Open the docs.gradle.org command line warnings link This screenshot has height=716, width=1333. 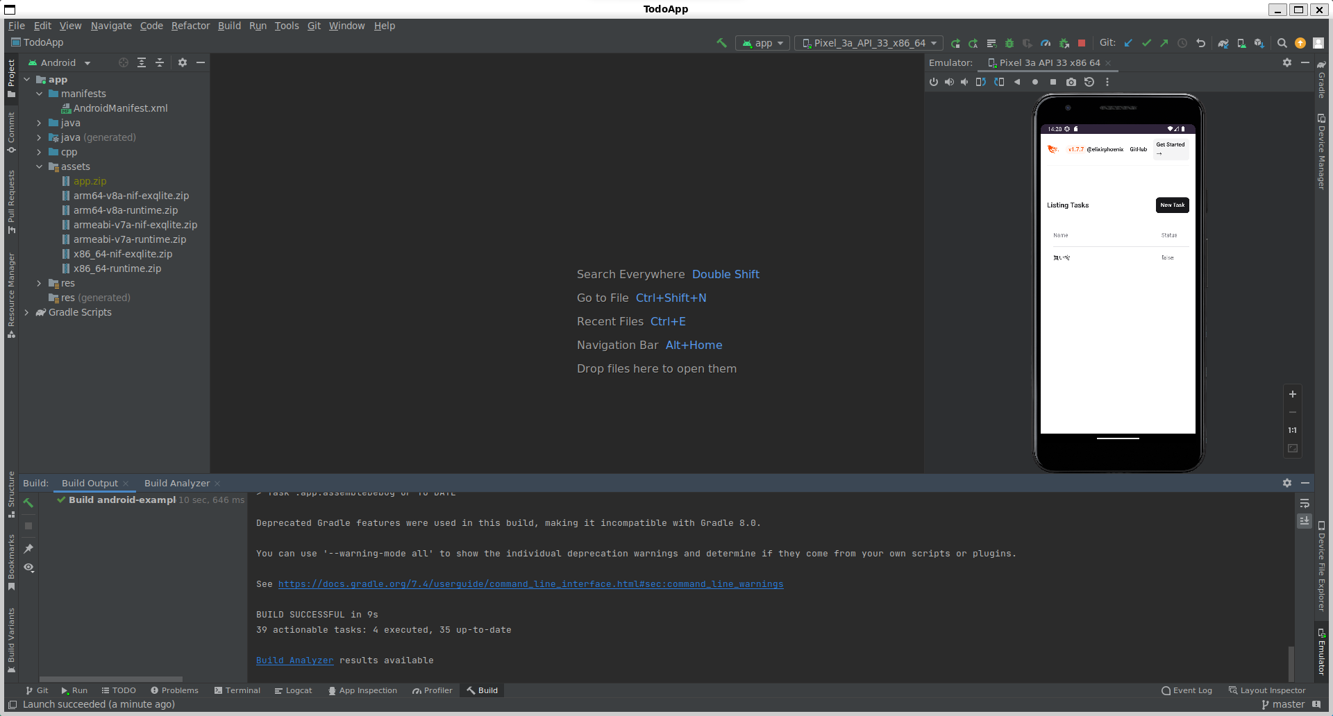click(530, 584)
